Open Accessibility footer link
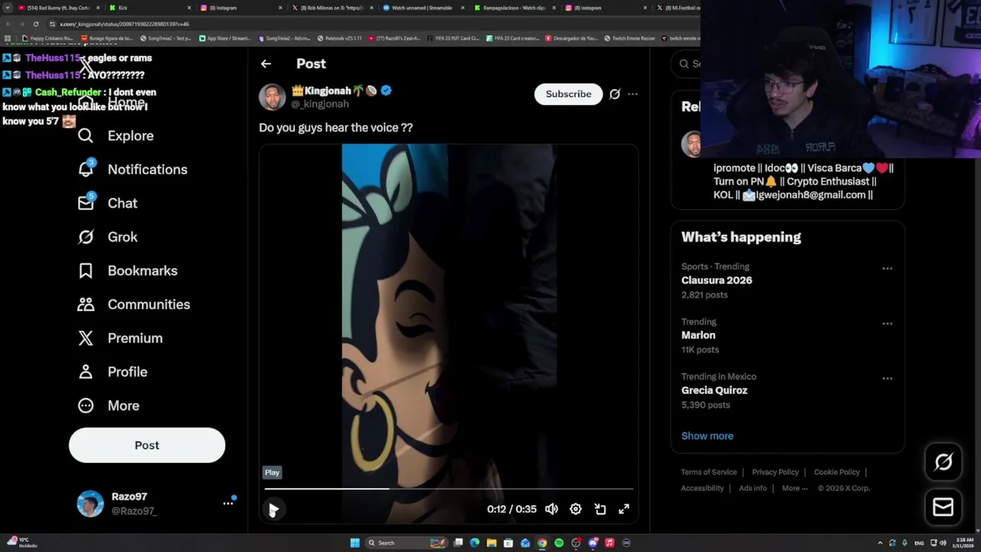The height and width of the screenshot is (552, 981). pyautogui.click(x=702, y=488)
